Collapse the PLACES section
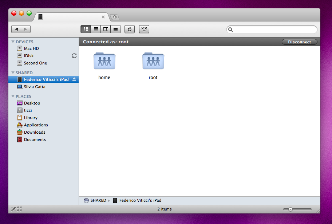The height and width of the screenshot is (224, 332). click(x=13, y=96)
